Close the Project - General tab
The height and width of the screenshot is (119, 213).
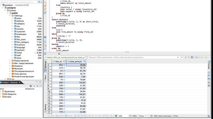click(x=19, y=82)
